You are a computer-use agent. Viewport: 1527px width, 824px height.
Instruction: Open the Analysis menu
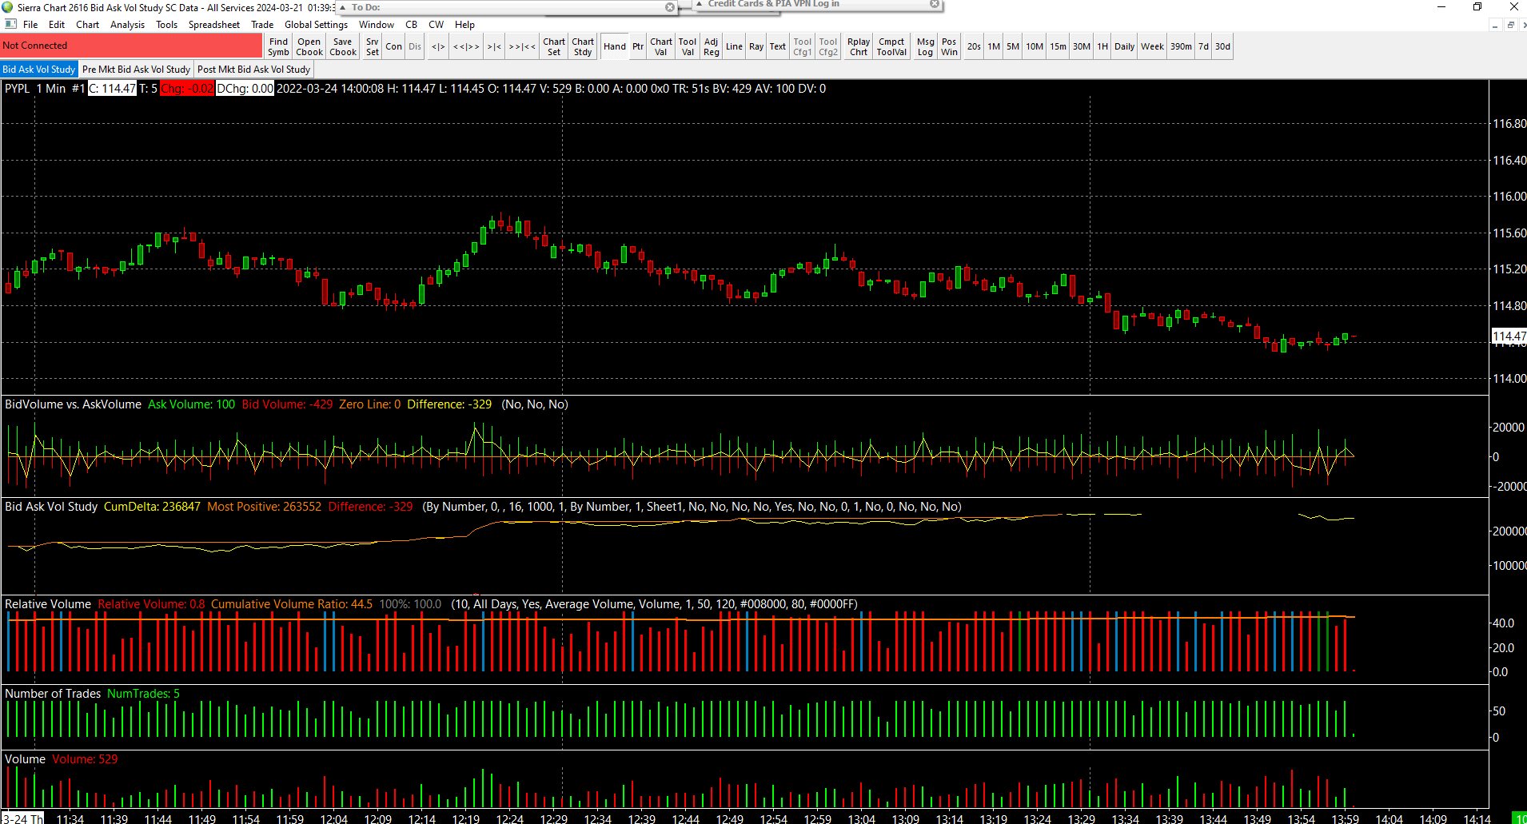pyautogui.click(x=128, y=25)
